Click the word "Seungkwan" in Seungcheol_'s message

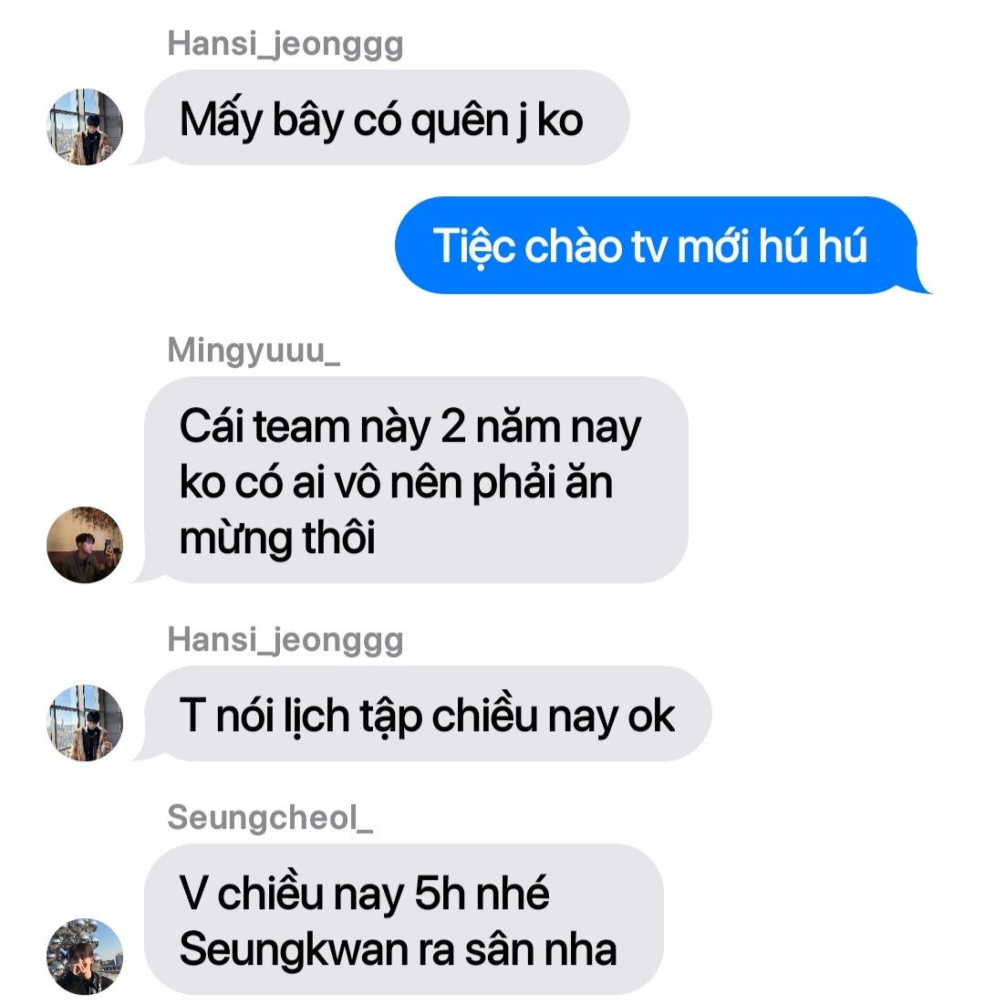click(x=294, y=949)
